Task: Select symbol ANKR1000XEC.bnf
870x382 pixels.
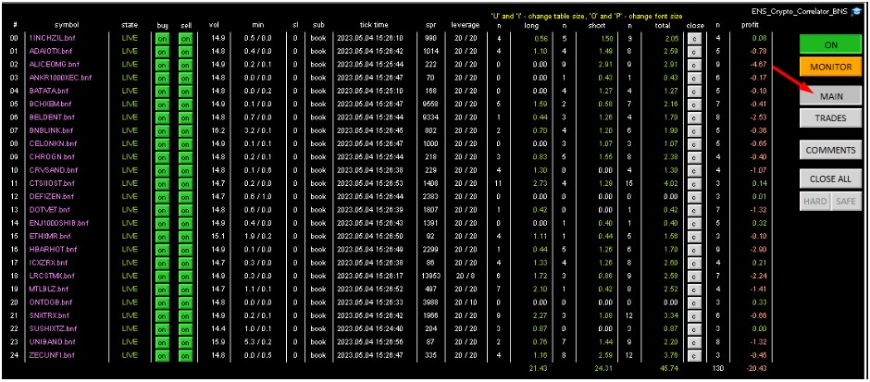Action: click(x=59, y=78)
